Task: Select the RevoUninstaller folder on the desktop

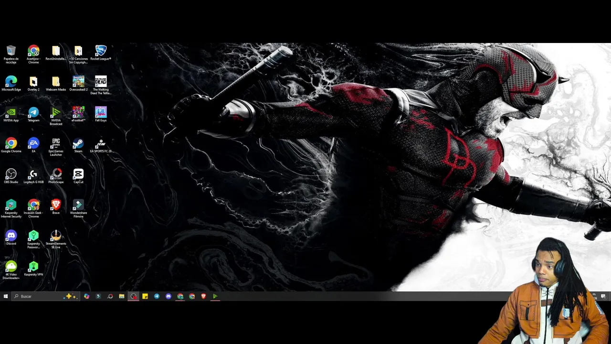Action: pyautogui.click(x=56, y=53)
